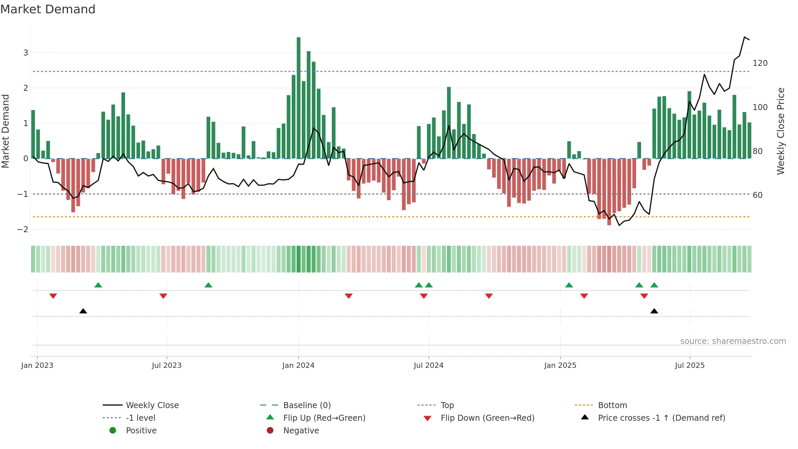Select the green flip-up marker around September 2023

[208, 285]
